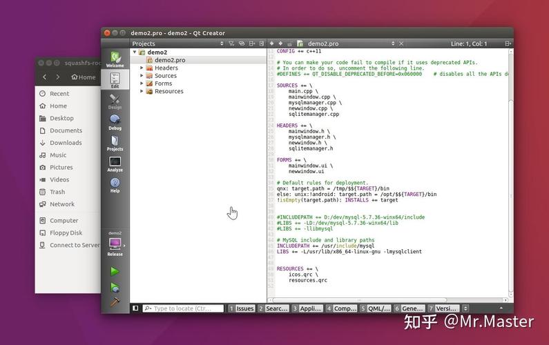Select the Edit mode icon

click(115, 80)
